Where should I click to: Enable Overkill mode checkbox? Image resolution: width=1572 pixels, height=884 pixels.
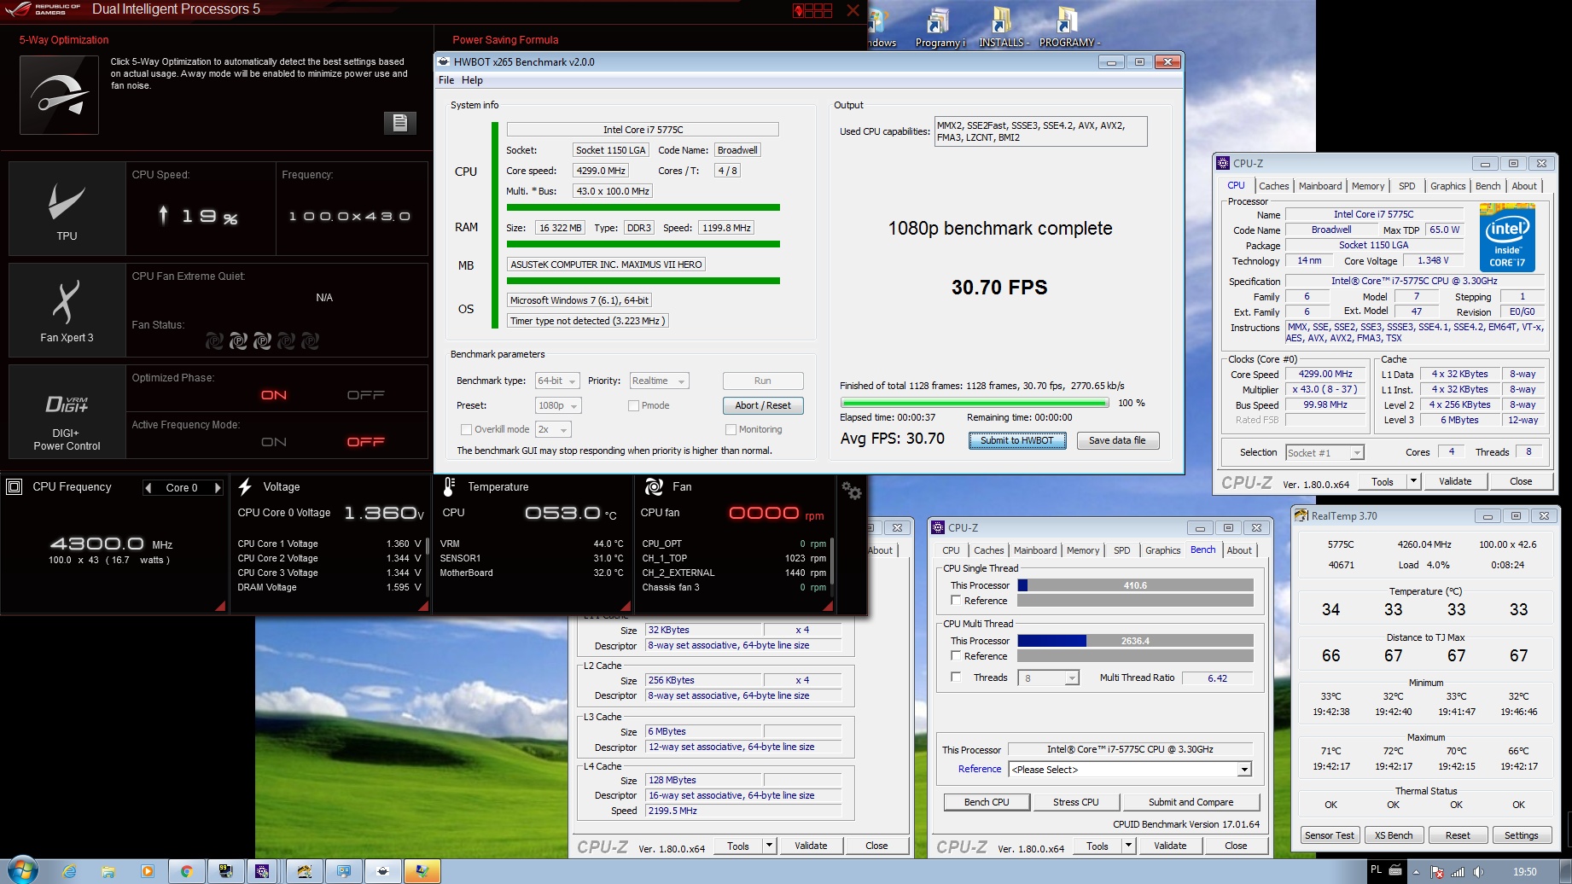[466, 430]
